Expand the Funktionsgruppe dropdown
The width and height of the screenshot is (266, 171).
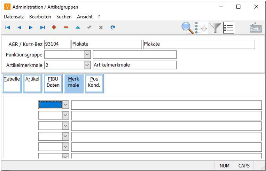coord(87,55)
